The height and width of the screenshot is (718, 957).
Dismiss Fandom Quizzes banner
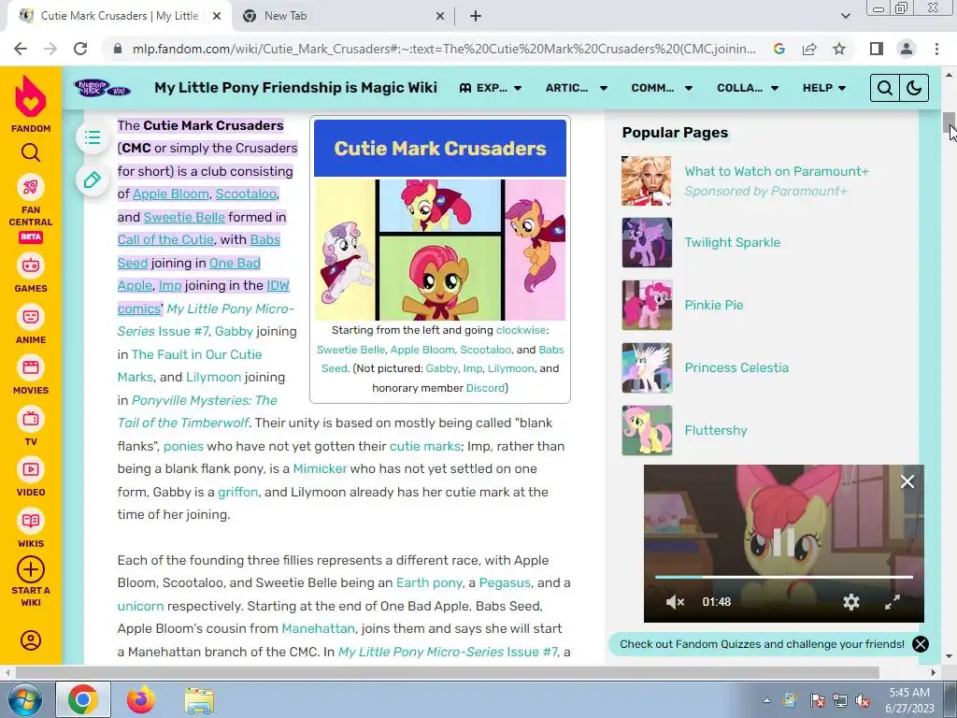pos(921,644)
